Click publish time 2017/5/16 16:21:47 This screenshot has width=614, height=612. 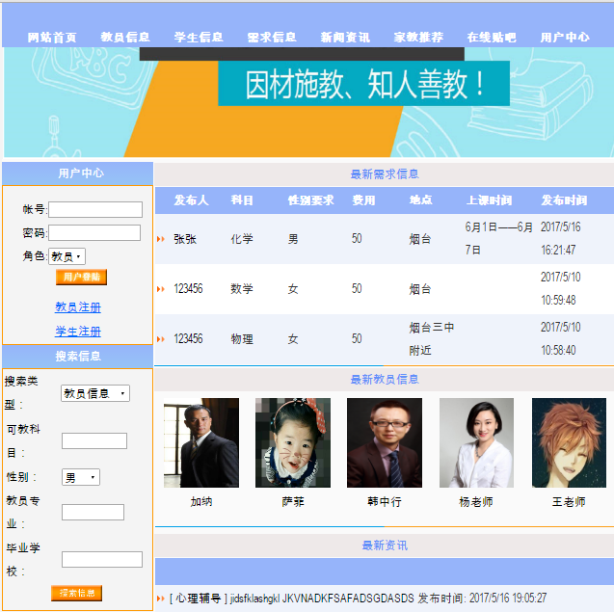pyautogui.click(x=560, y=238)
